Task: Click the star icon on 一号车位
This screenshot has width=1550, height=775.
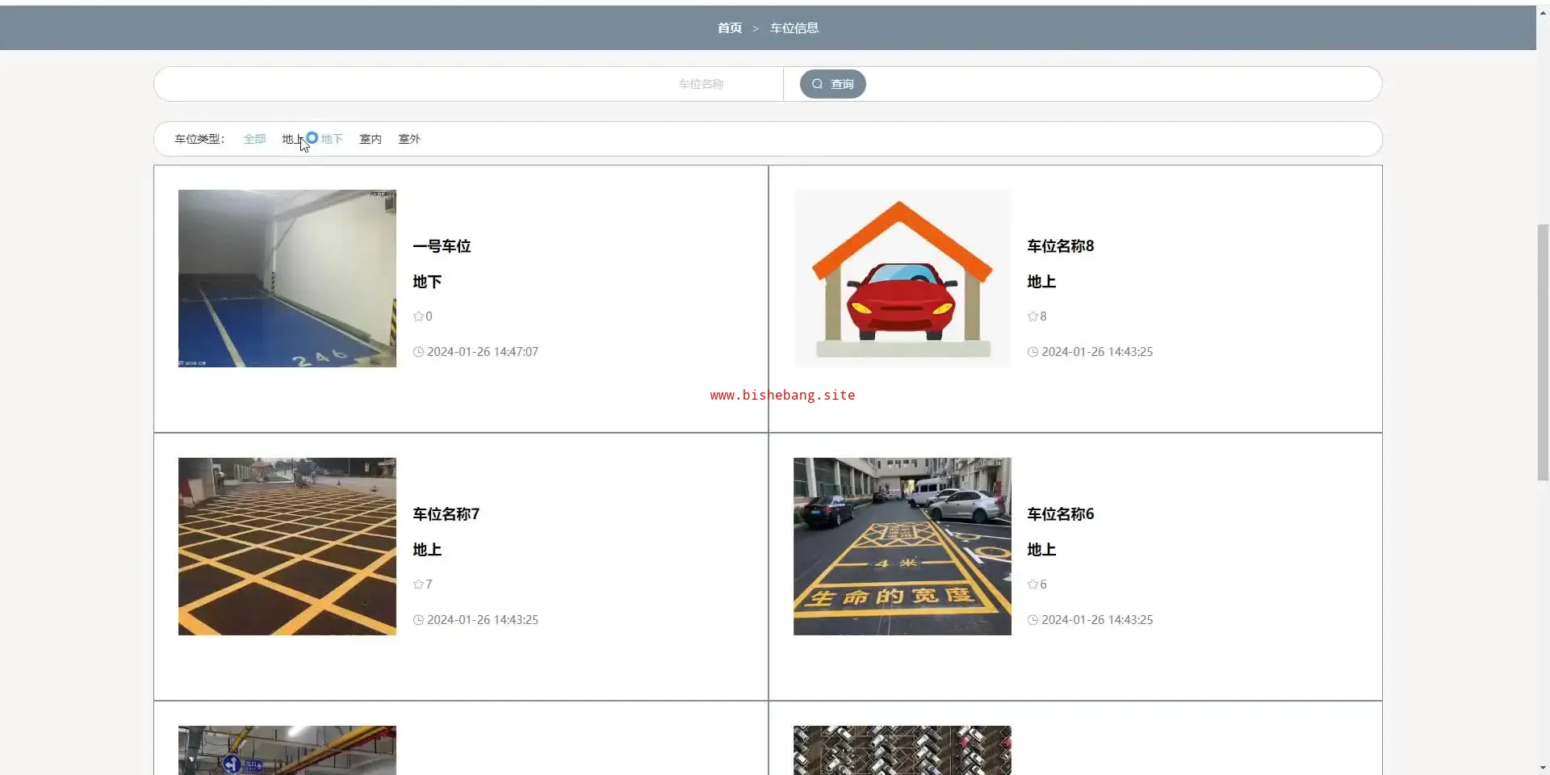Action: pos(418,316)
